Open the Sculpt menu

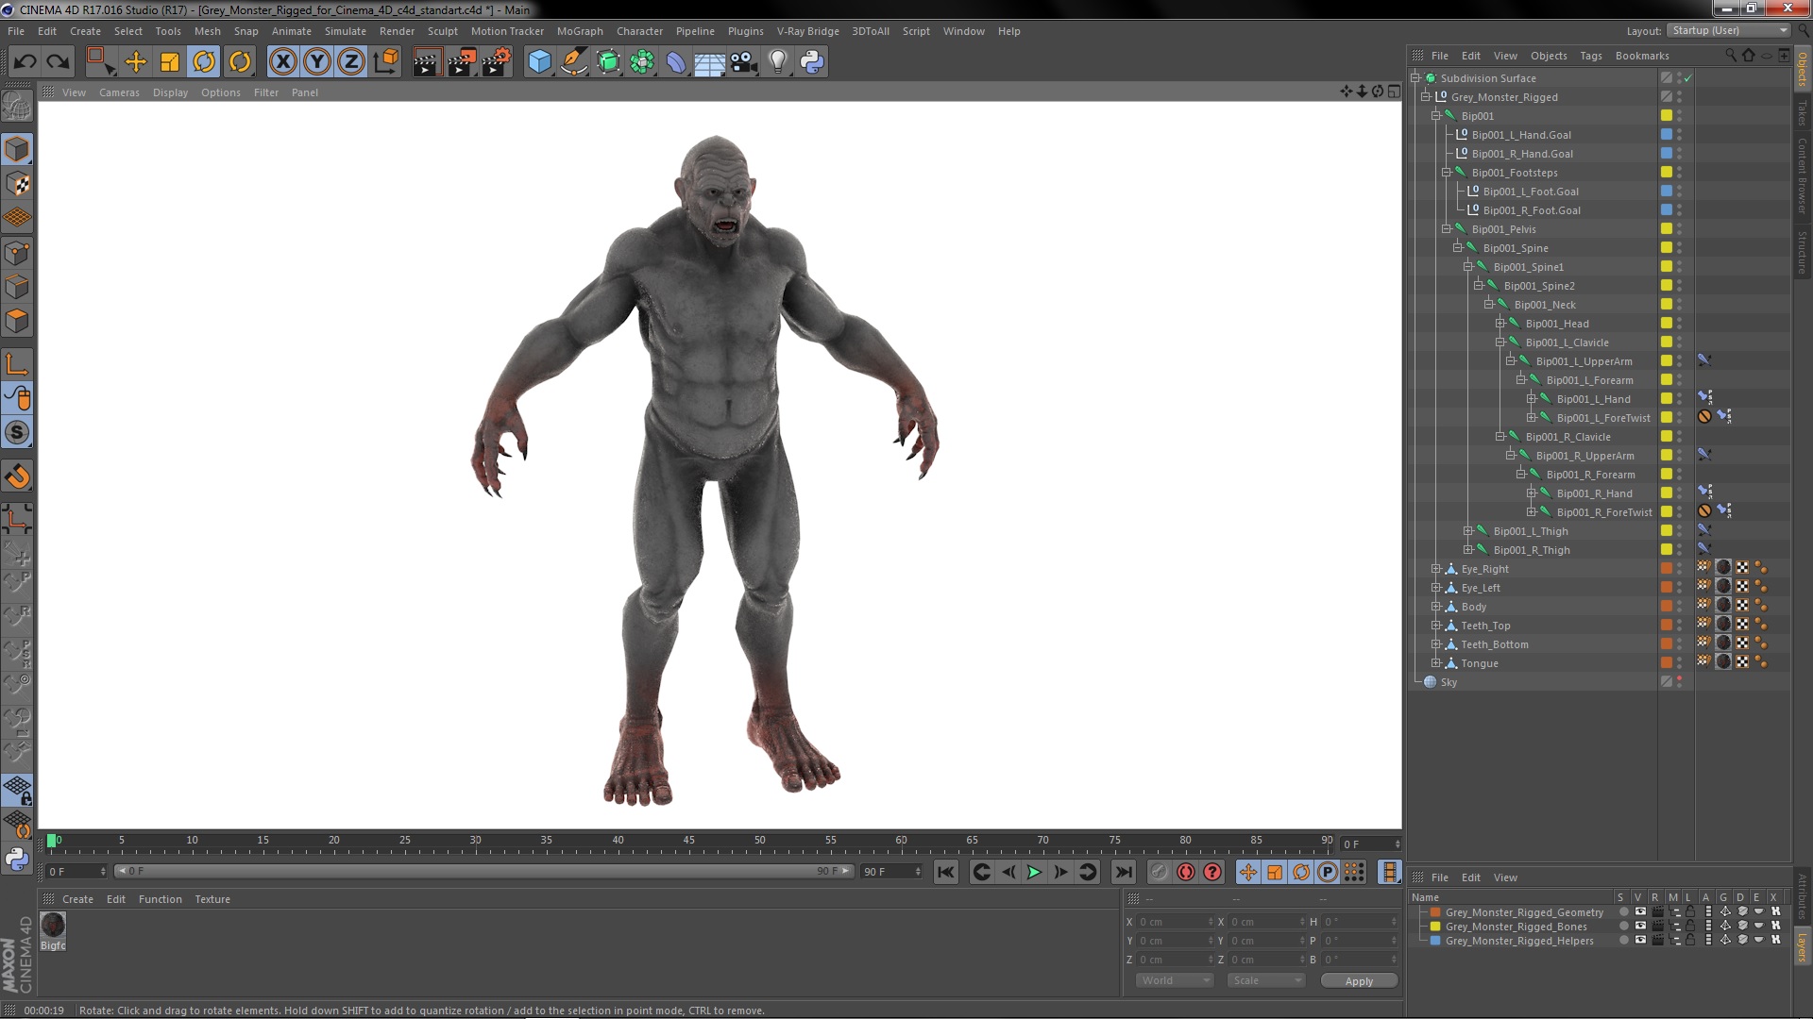coord(442,31)
